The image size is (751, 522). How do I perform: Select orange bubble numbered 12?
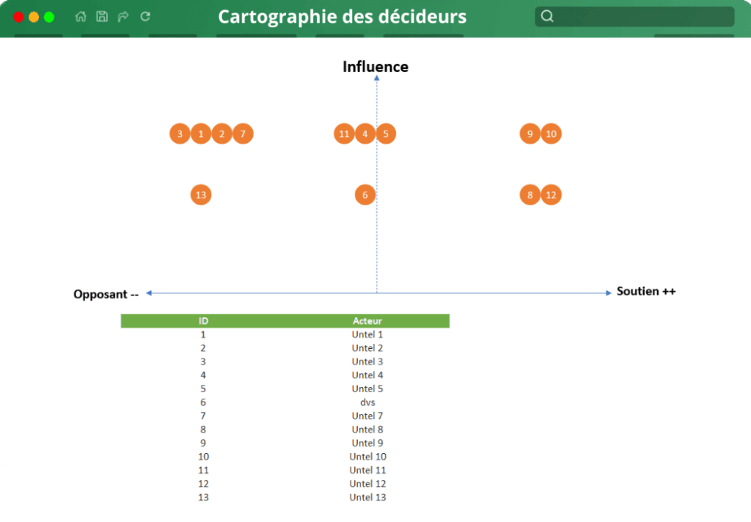click(551, 195)
